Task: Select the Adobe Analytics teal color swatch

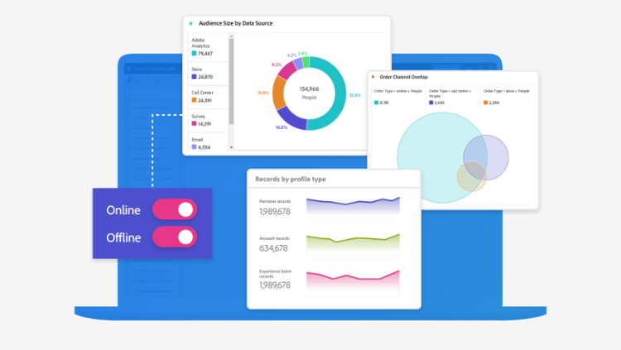Action: click(194, 53)
